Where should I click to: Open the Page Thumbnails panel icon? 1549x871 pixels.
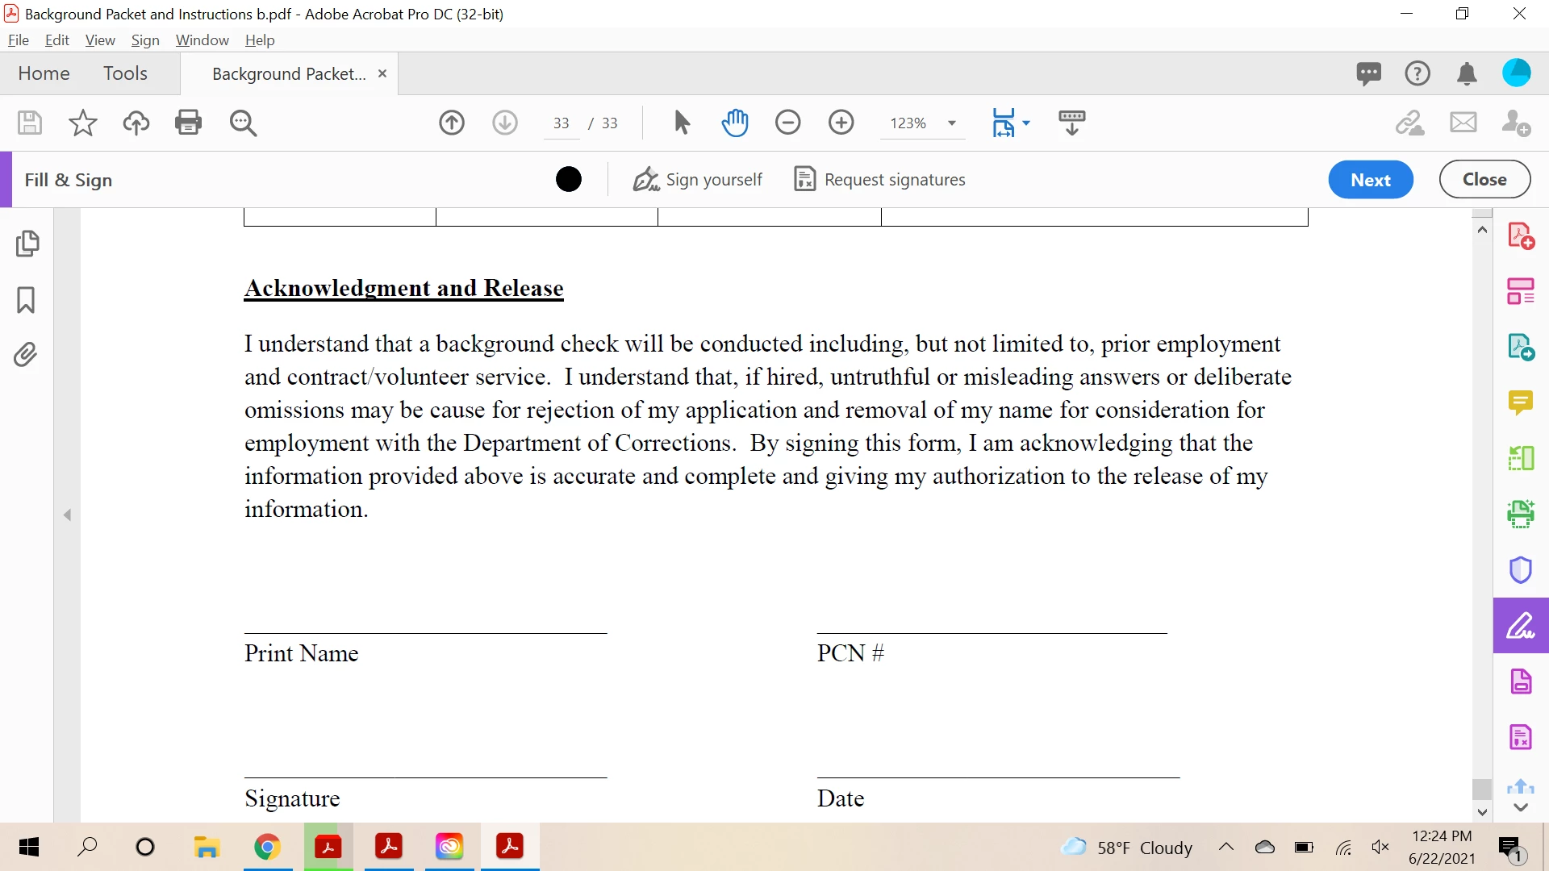pyautogui.click(x=27, y=244)
